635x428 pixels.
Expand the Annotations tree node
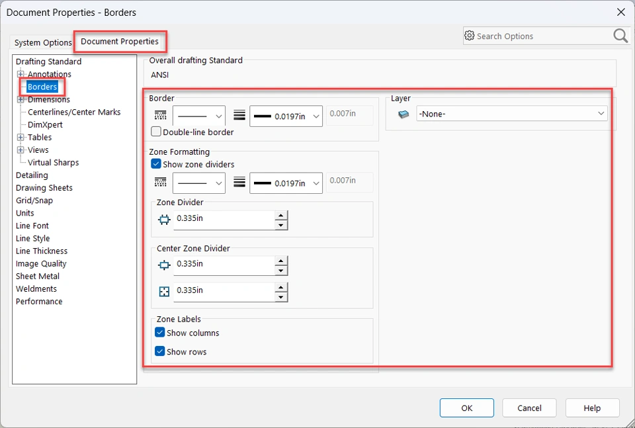coord(21,74)
